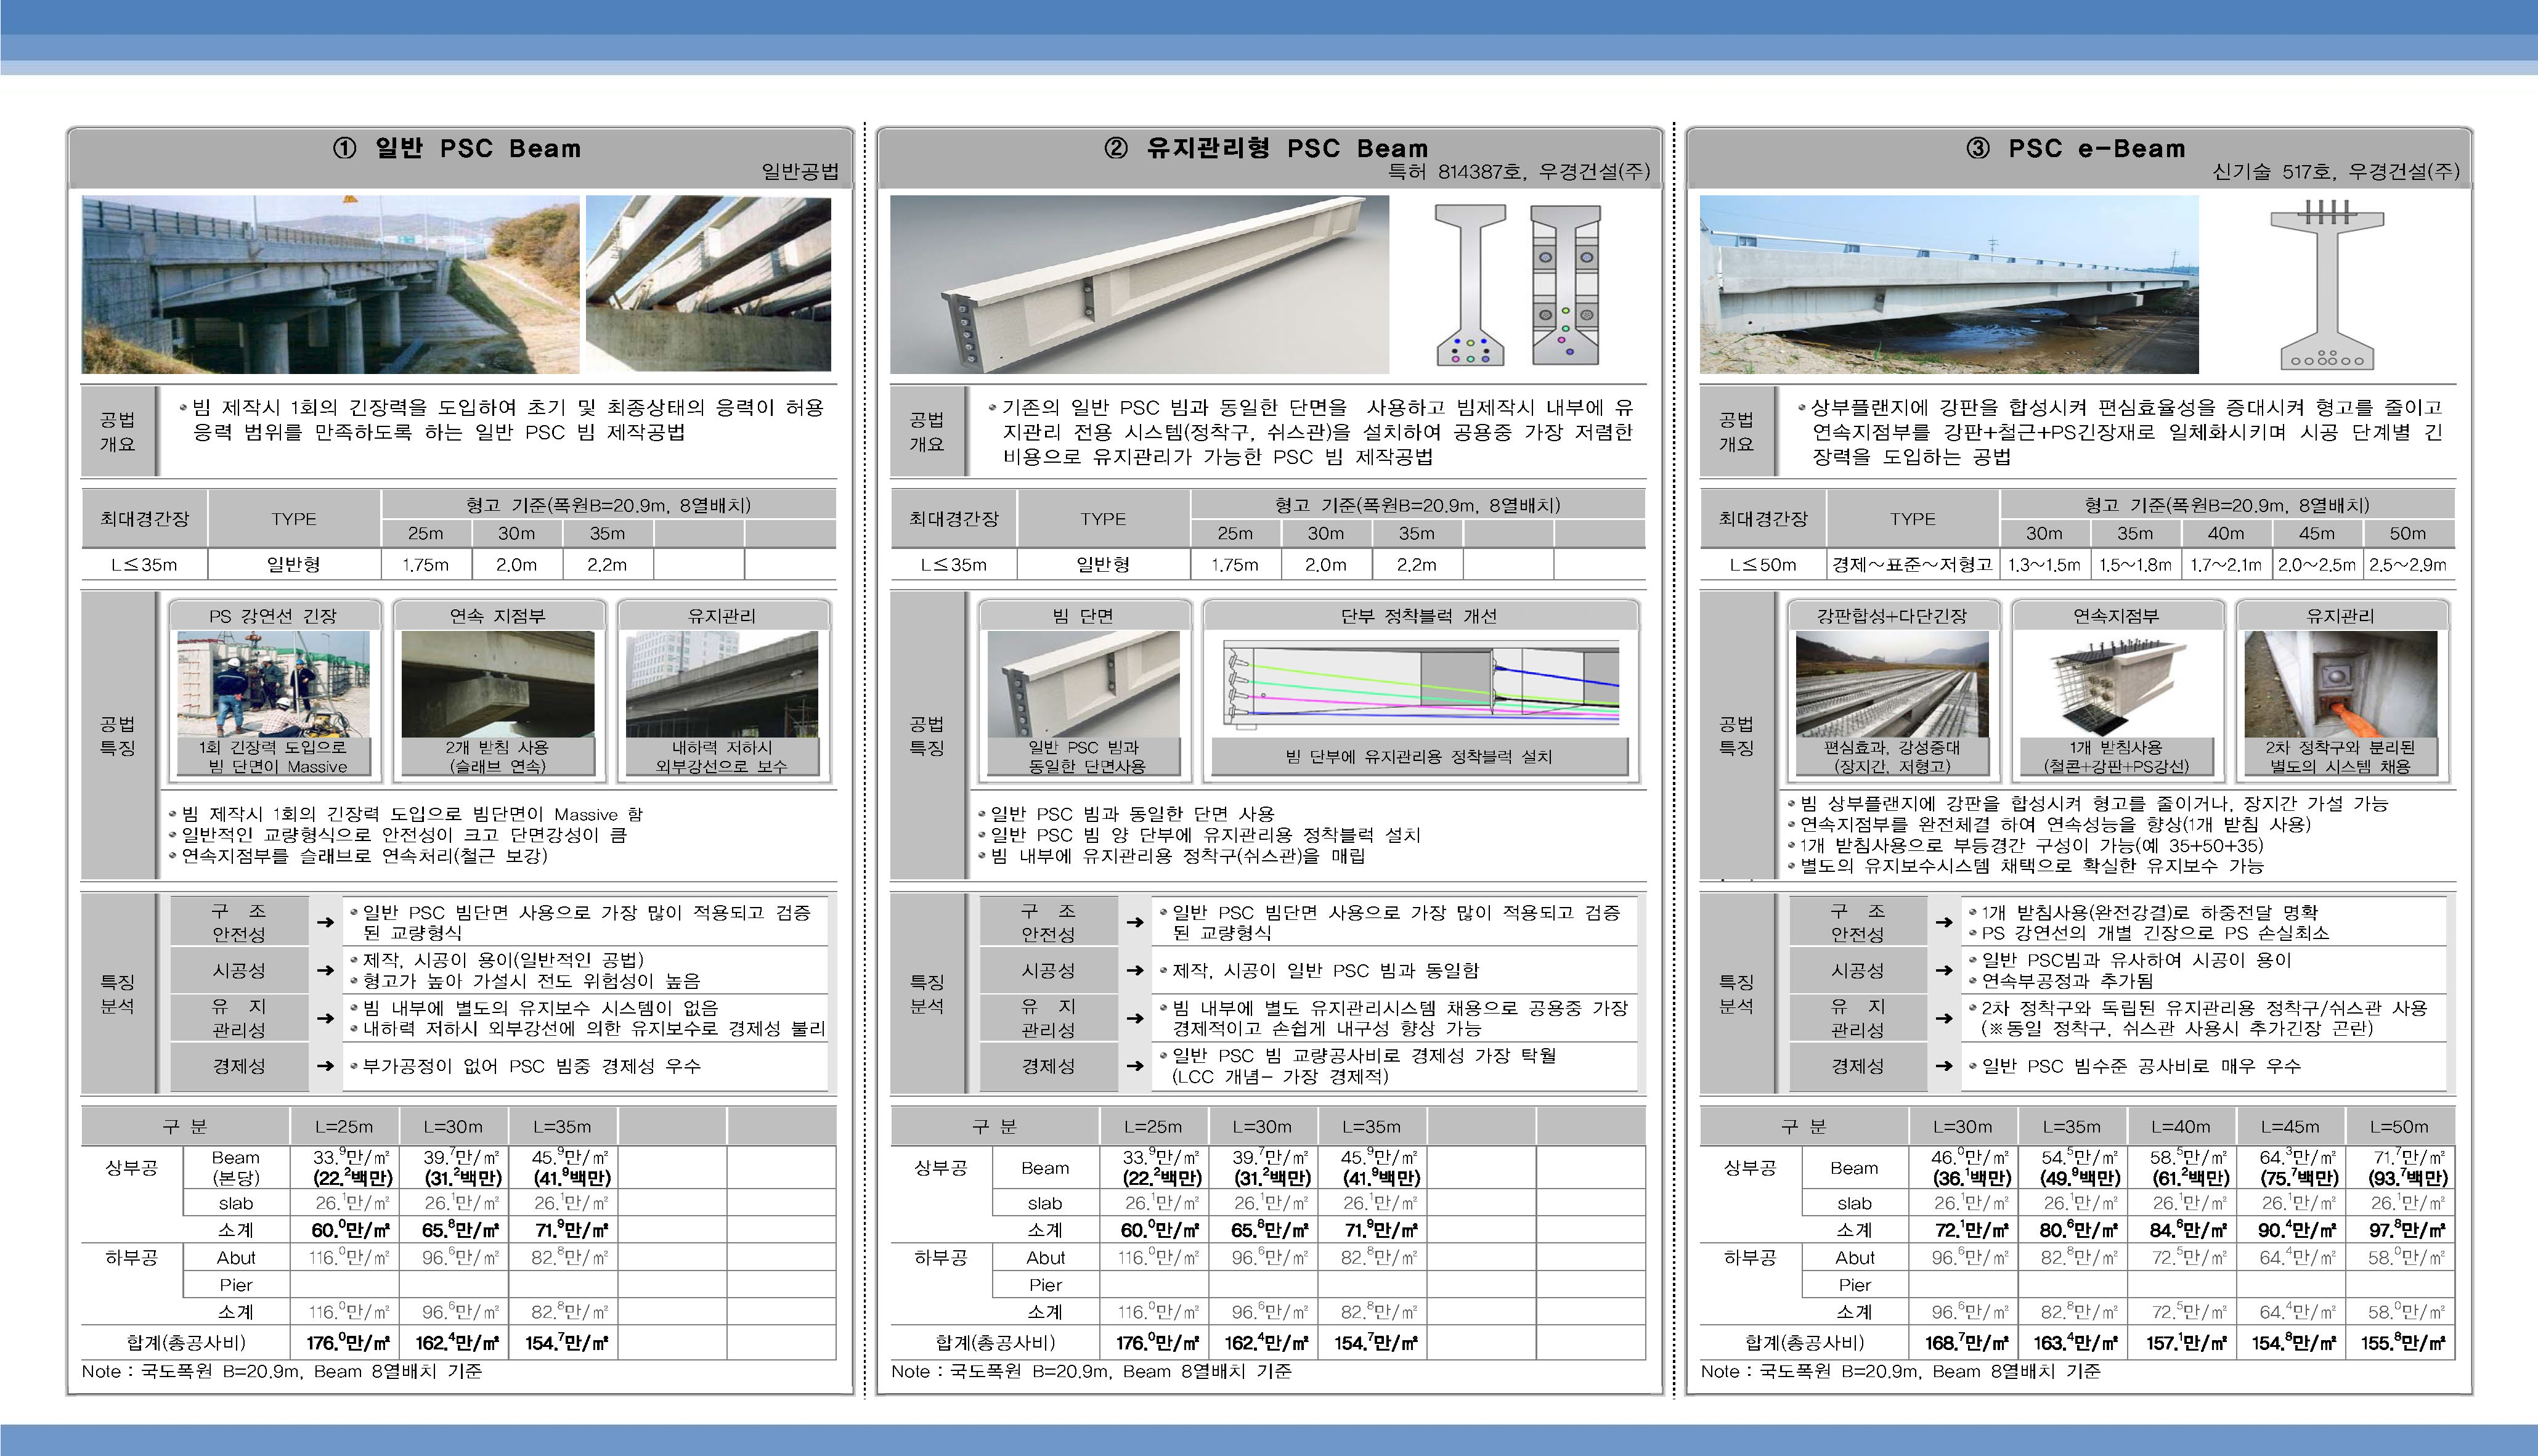Select the 'L=40m' cost table header

(x=2182, y=1126)
